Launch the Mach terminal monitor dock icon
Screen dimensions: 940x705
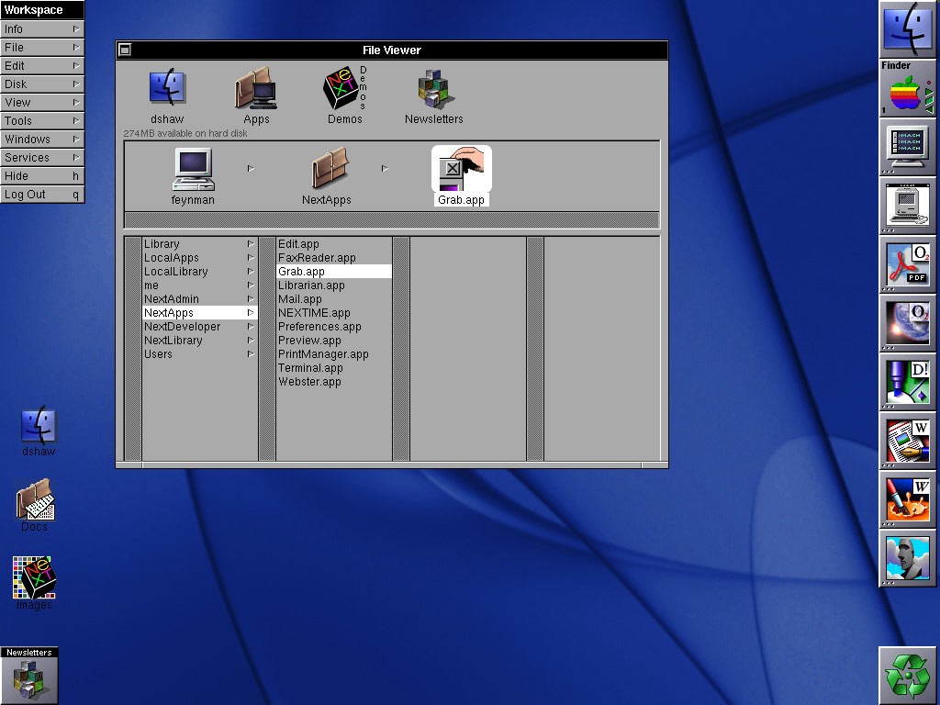[908, 146]
